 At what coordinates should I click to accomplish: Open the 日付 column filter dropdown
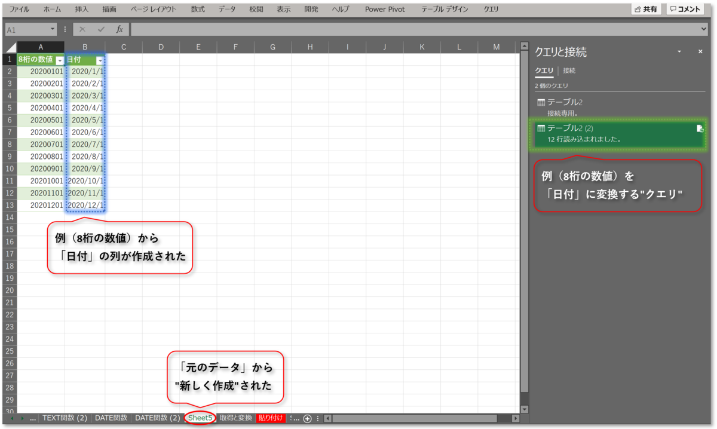tap(100, 60)
